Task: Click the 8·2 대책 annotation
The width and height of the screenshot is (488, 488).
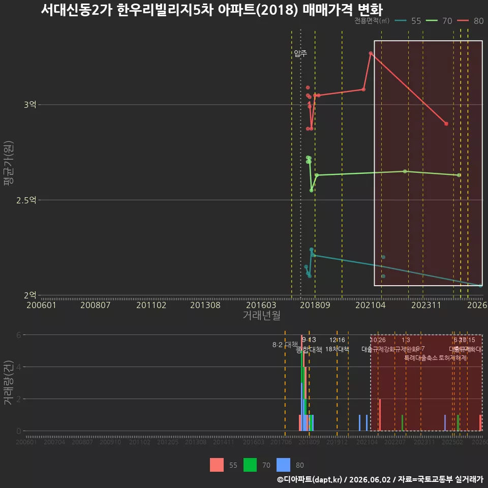Action: click(285, 345)
